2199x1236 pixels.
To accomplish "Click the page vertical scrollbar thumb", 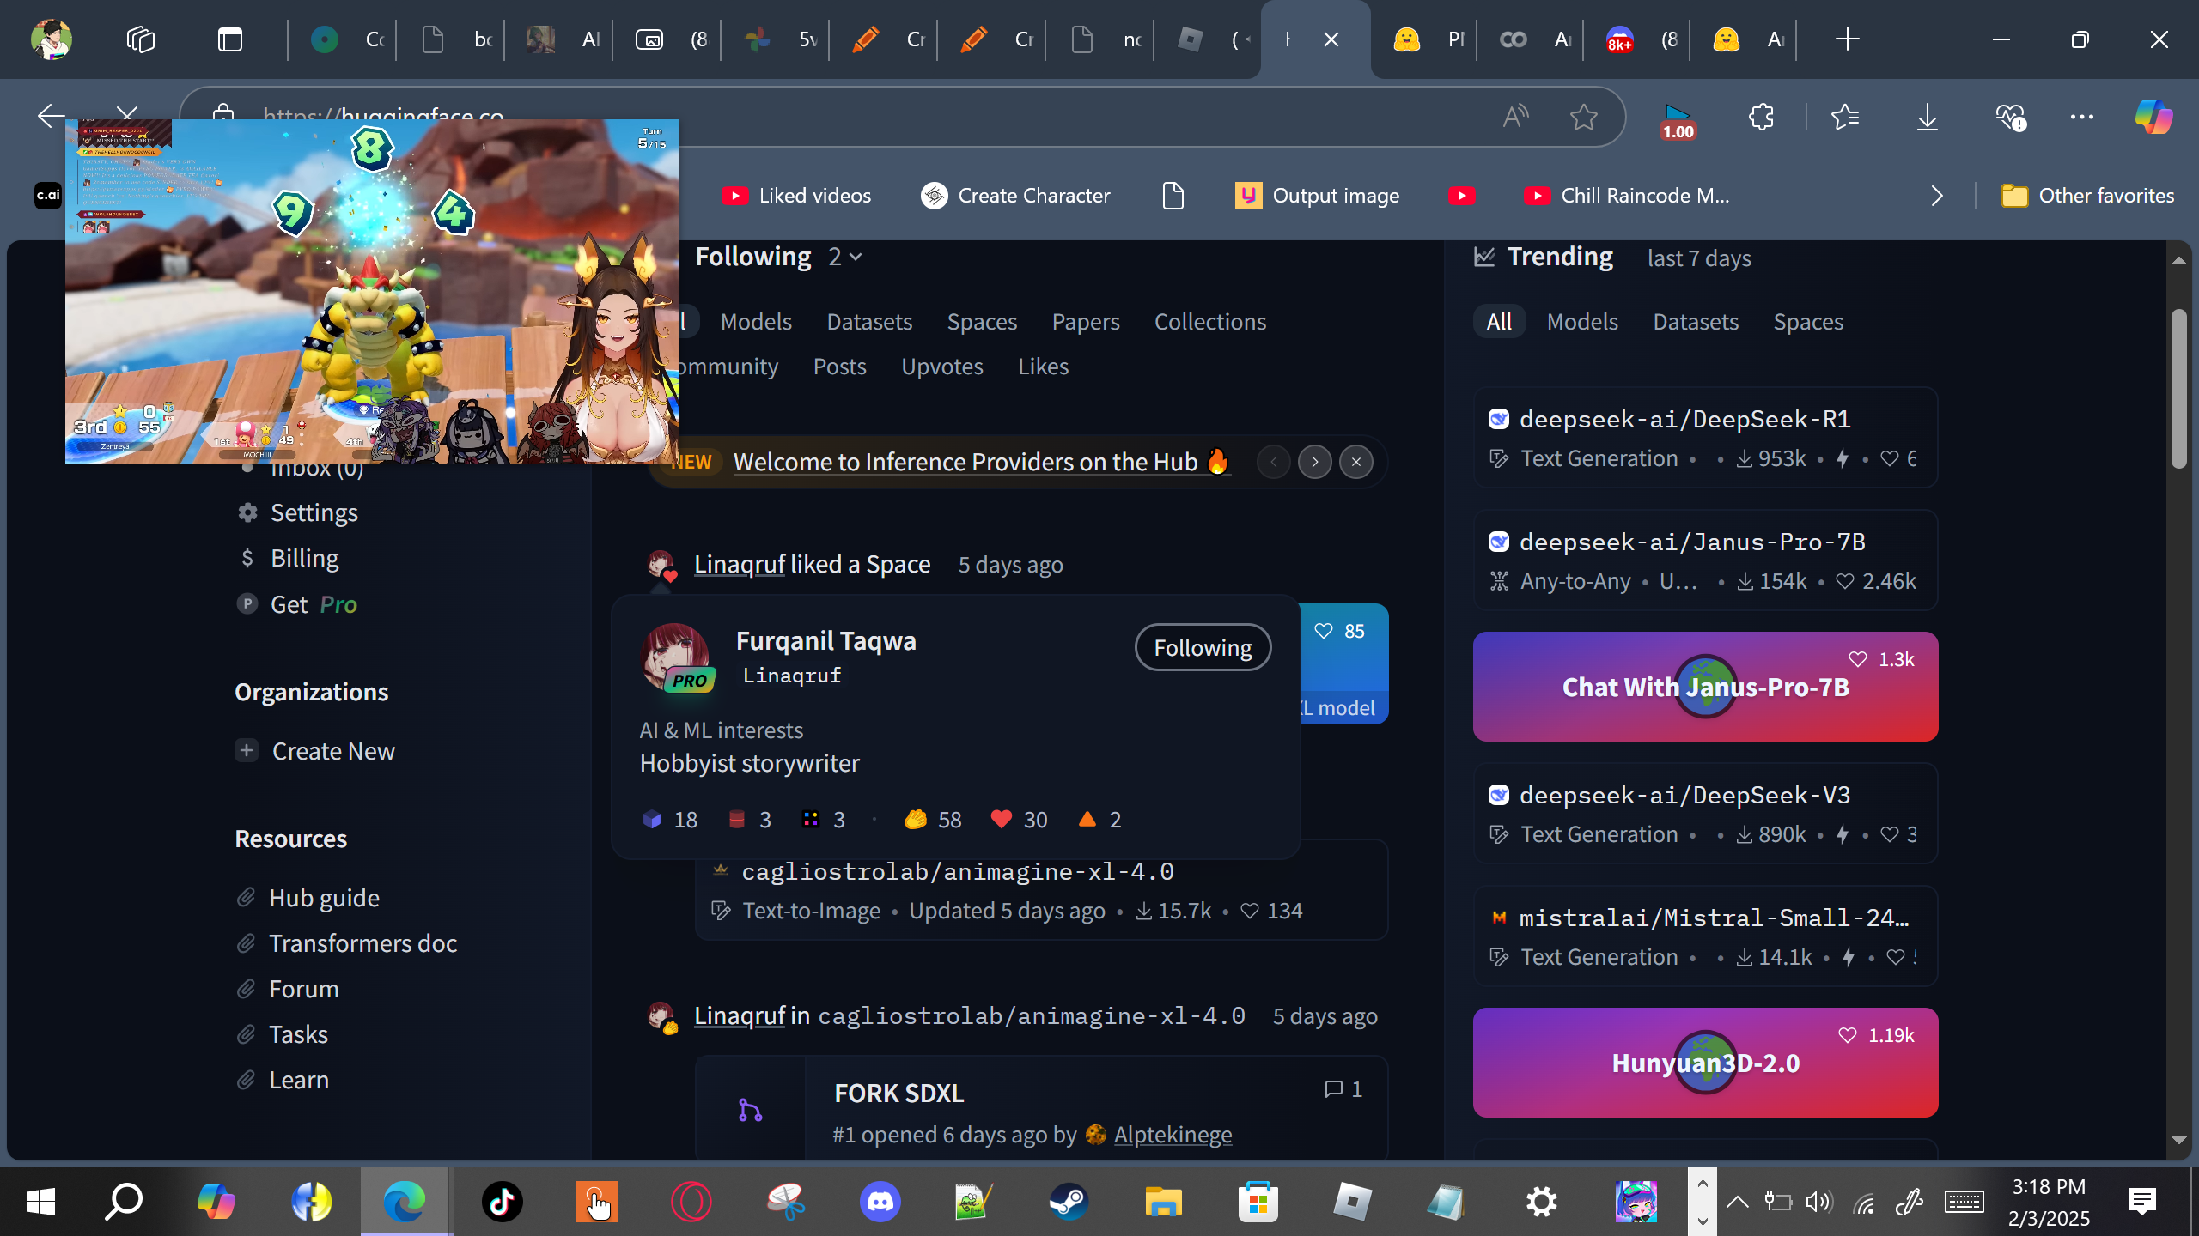I will tap(2178, 388).
